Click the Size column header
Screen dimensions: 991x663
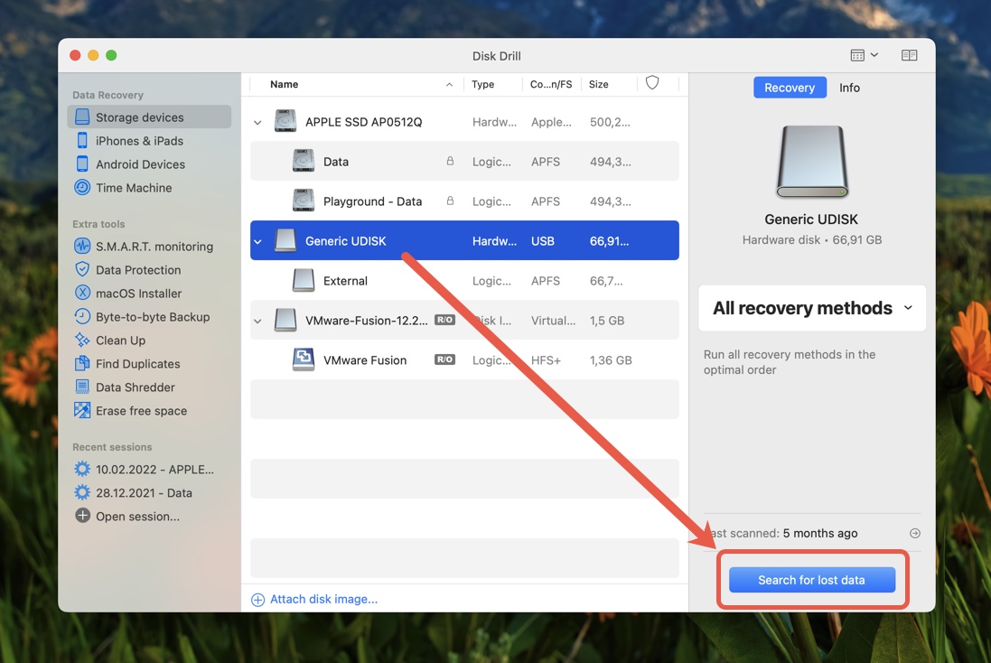coord(599,84)
